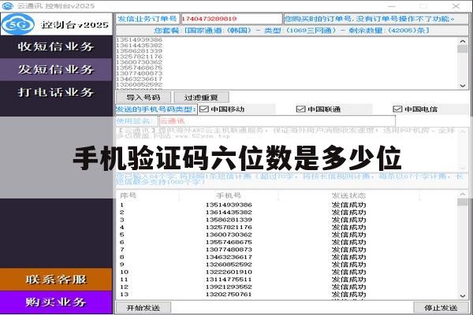Screen dimensions: 473x315
Task: Click number list scrollbar up arrow
Action: tap(463, 41)
